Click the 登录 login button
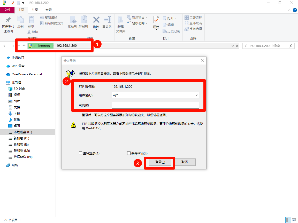Screen dimensions: 298x223 pyautogui.click(x=160, y=162)
